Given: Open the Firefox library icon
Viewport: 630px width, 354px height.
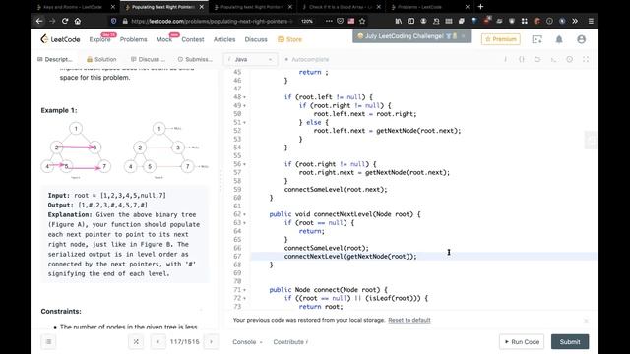Looking at the screenshot, I should pos(398,21).
